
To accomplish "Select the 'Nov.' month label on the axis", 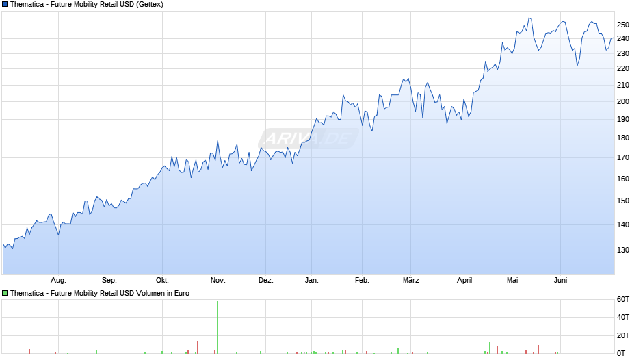I will [x=218, y=281].
